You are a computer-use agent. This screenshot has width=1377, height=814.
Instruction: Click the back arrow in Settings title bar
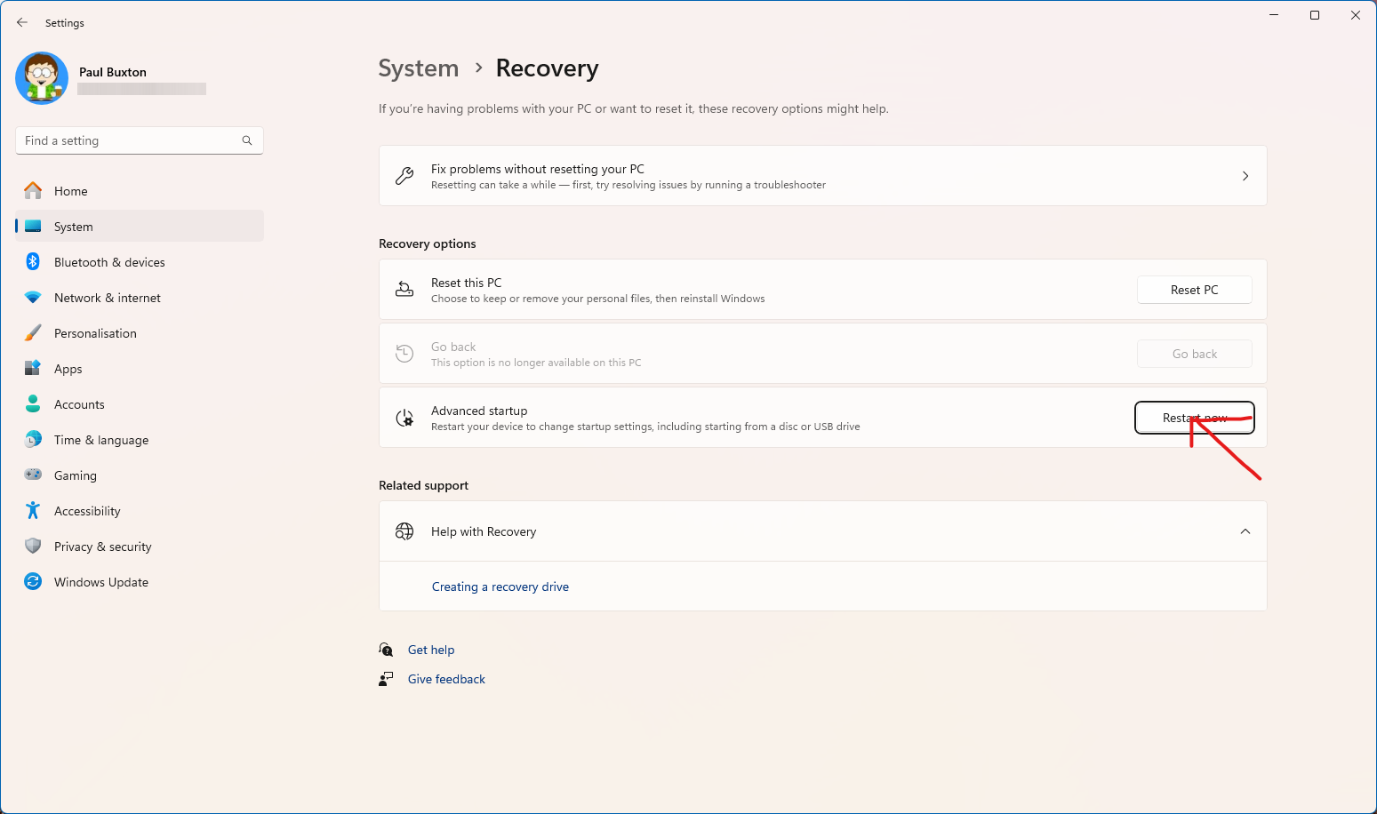pyautogui.click(x=22, y=22)
